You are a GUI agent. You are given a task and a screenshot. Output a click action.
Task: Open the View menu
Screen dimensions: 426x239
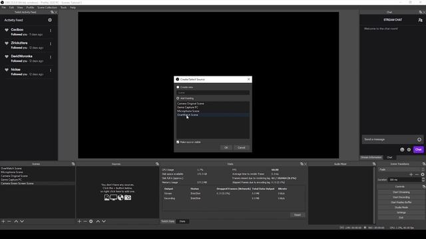point(20,7)
